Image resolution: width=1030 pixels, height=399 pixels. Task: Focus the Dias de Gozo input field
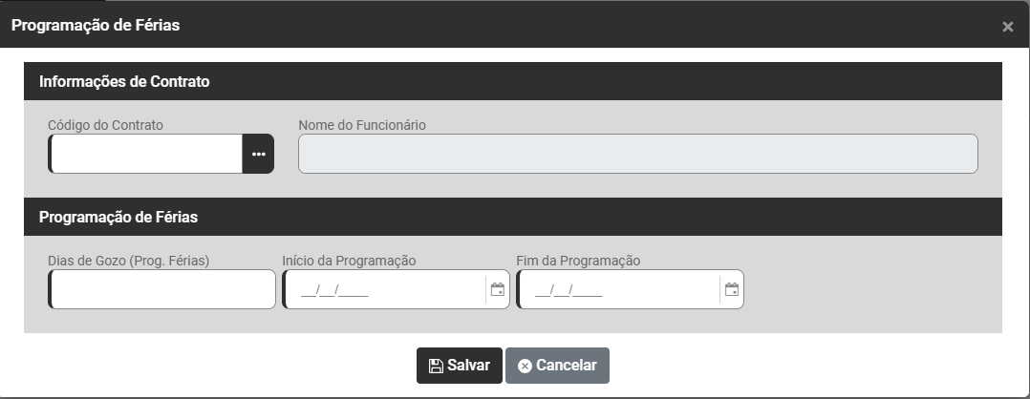(x=162, y=290)
